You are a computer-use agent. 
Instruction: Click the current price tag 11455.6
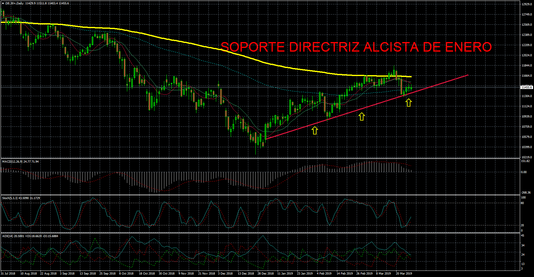(x=526, y=87)
